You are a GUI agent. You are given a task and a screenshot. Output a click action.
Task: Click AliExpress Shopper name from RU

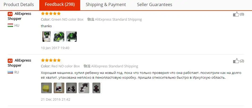tap(19, 63)
